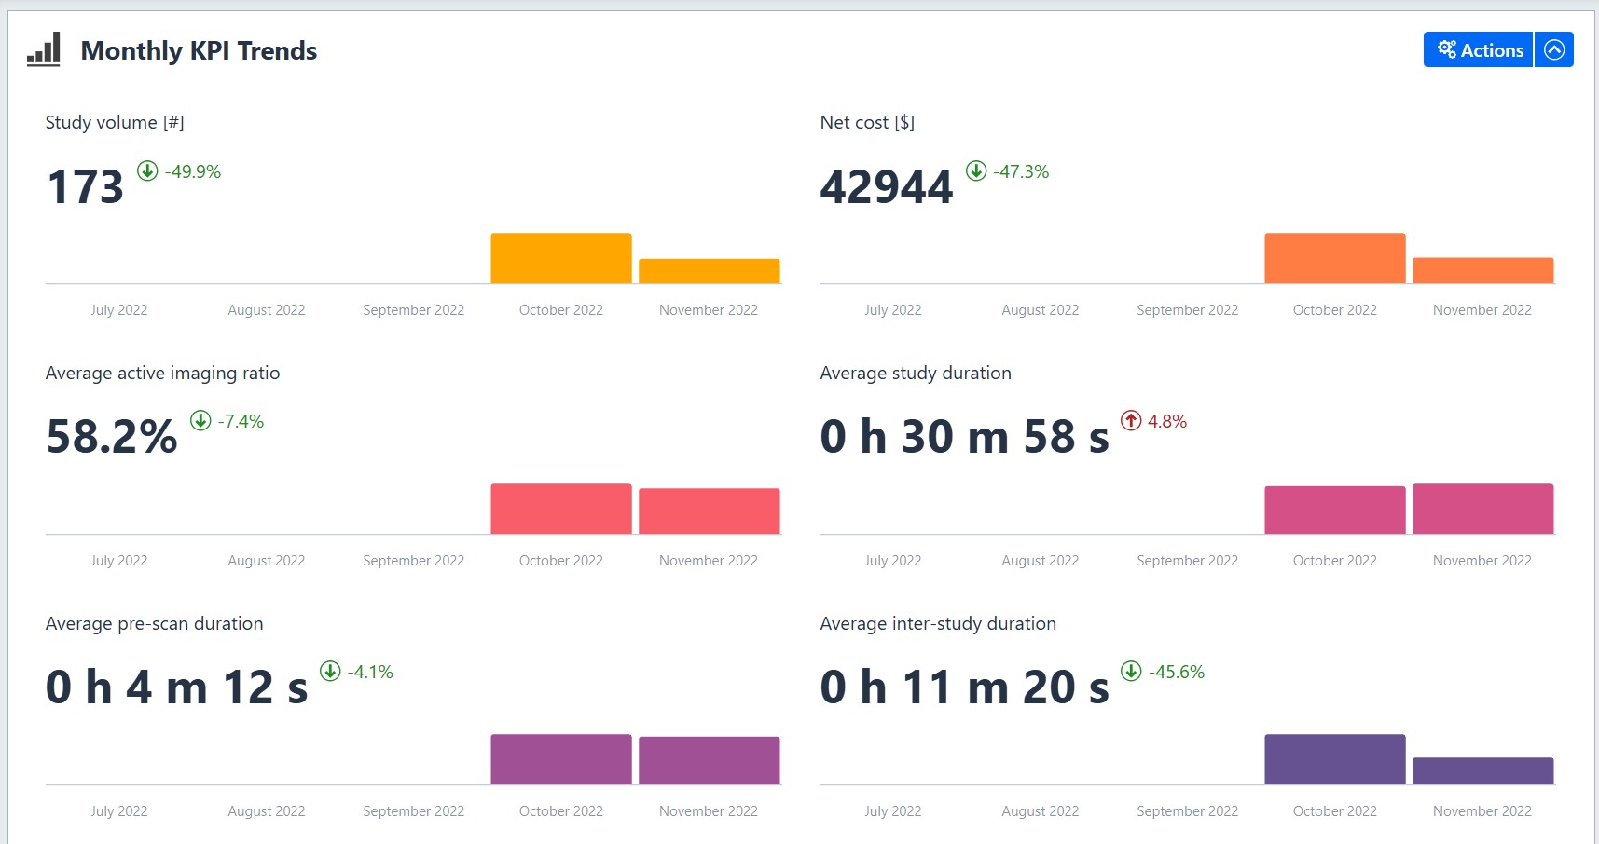Click the red up-arrow beside 4.8%
Viewport: 1599px width, 844px height.
(1131, 420)
